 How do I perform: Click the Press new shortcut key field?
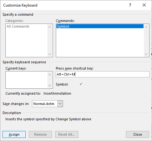coord(102,74)
